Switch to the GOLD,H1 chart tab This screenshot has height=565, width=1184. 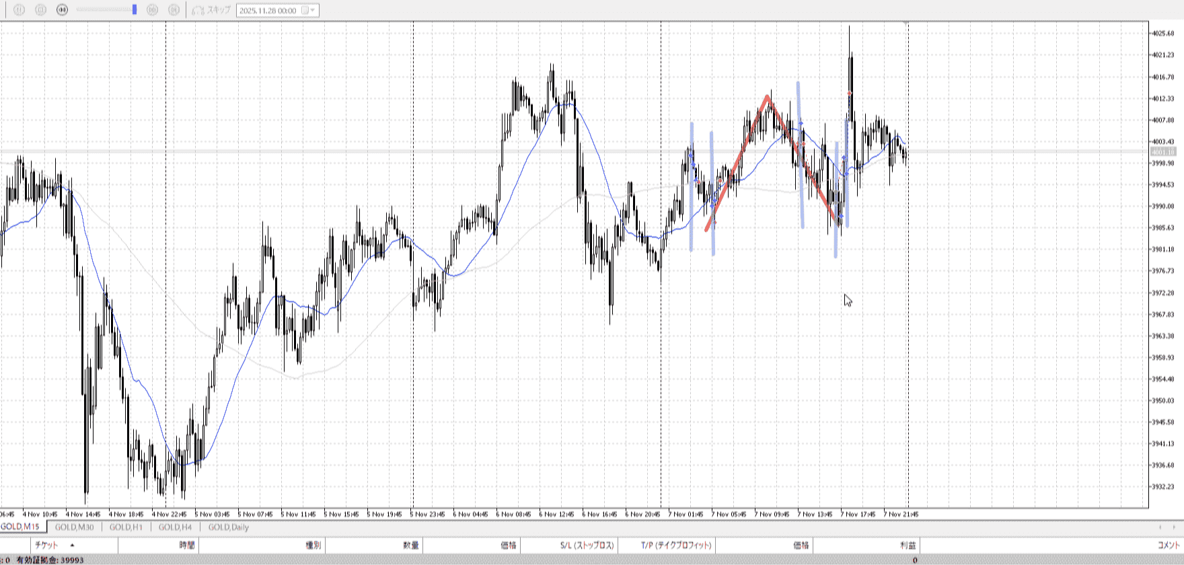[126, 527]
